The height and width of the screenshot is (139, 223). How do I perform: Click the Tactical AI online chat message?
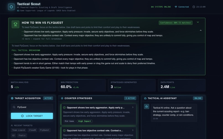tap(174, 113)
